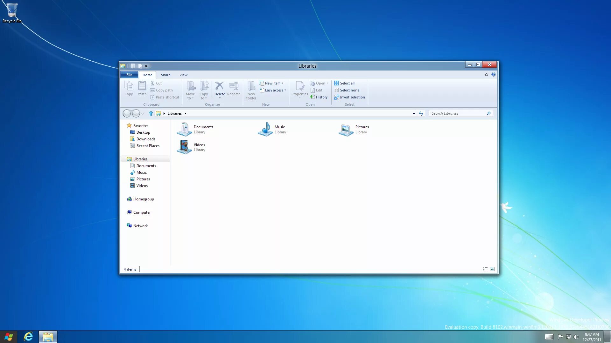This screenshot has width=611, height=343.
Task: Click the Up one level arrow
Action: [151, 113]
